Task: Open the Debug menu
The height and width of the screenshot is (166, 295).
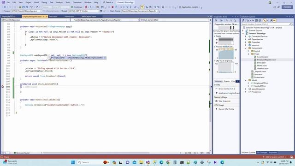Action: pos(44,2)
